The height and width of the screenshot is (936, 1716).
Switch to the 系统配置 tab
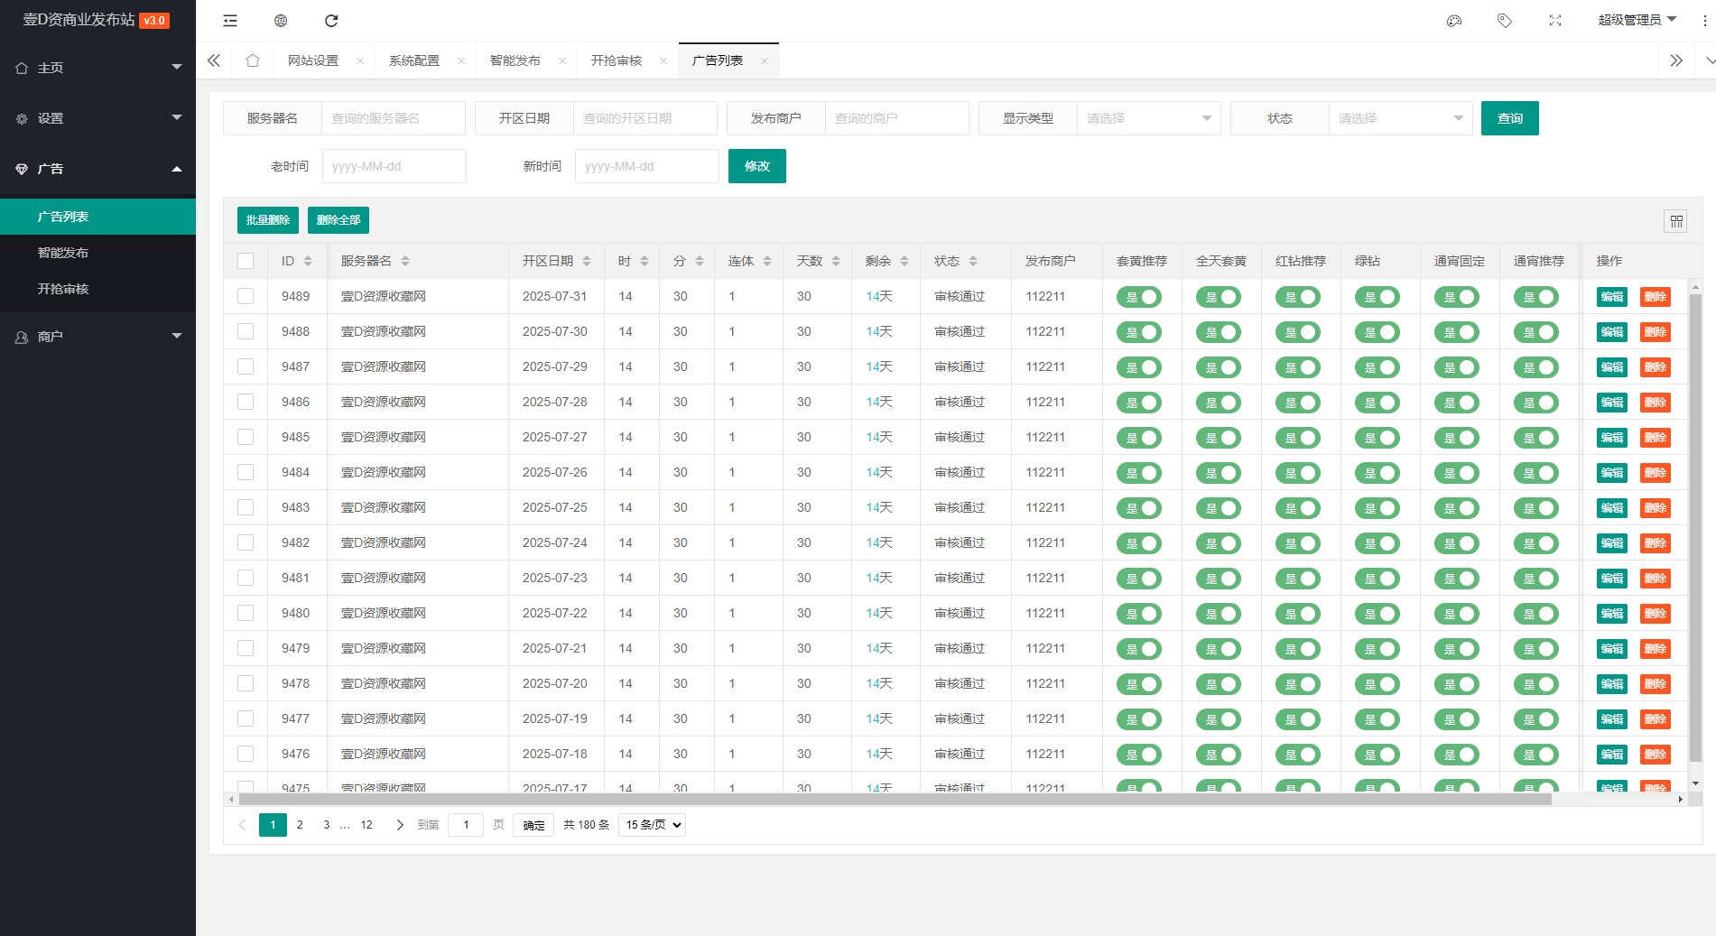[414, 60]
